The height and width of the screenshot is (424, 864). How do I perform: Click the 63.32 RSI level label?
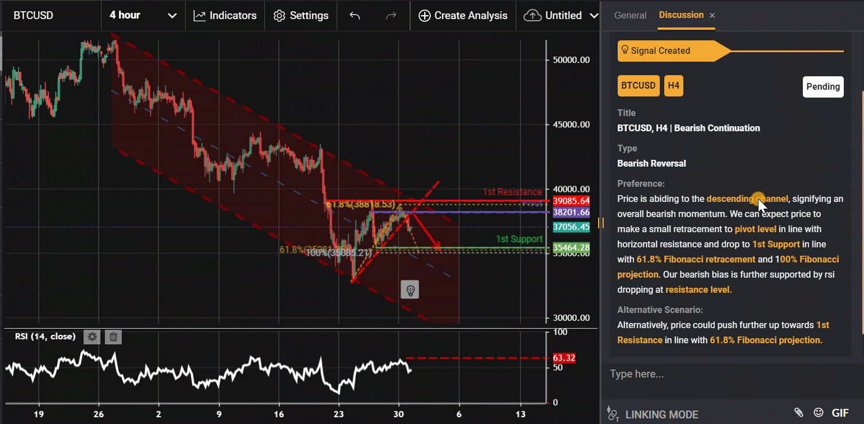(x=563, y=358)
